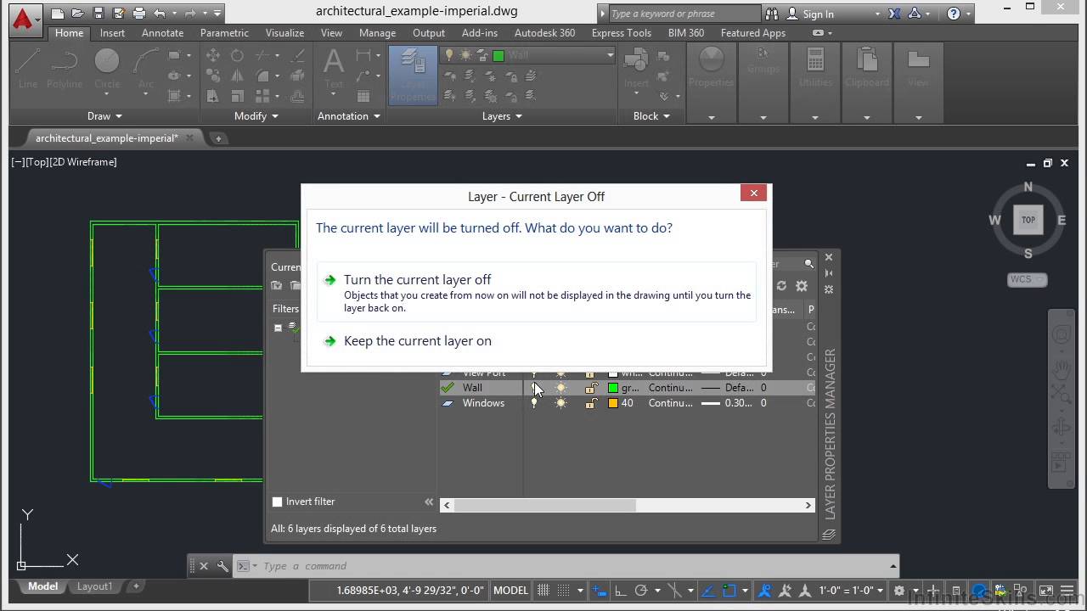Open Layer Properties Manager settings gear
The image size is (1087, 611).
click(801, 286)
